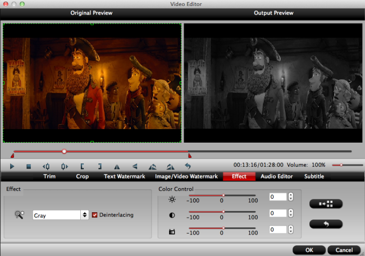Flip video horizontally
Screen dimensions: 365x256
coord(117,167)
